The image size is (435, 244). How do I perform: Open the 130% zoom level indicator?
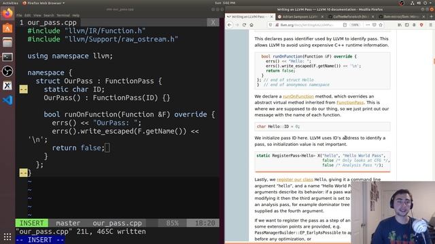pos(355,25)
